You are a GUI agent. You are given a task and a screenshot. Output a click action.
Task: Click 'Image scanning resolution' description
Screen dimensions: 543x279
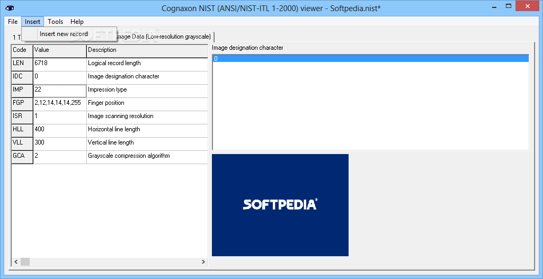[x=147, y=118]
